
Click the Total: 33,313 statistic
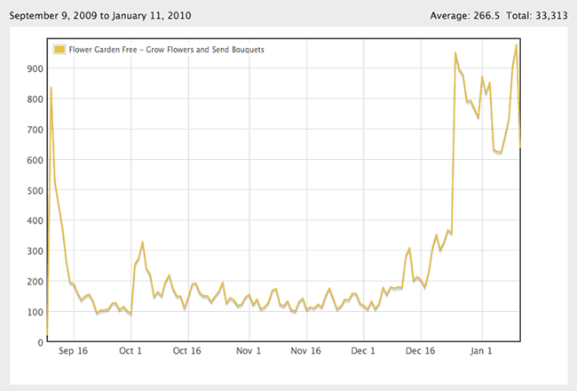coord(537,15)
